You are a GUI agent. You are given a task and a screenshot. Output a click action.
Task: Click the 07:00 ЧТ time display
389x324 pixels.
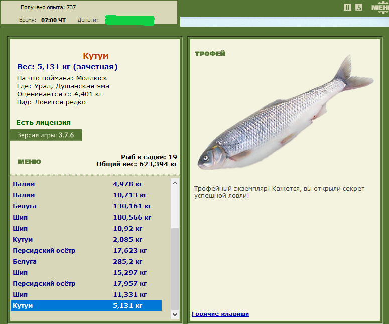click(53, 20)
